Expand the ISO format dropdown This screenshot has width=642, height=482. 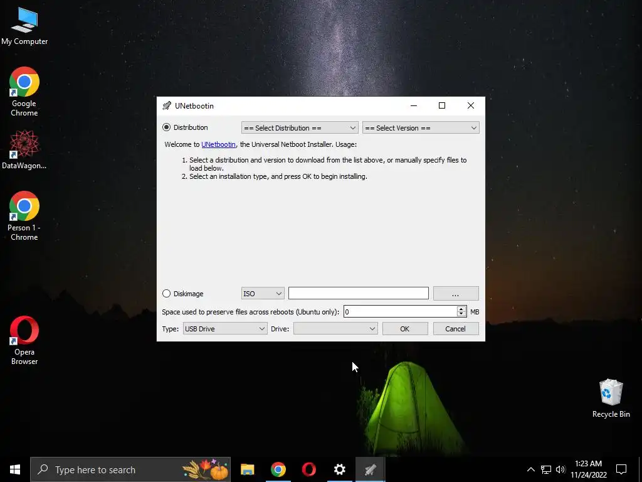[263, 294]
